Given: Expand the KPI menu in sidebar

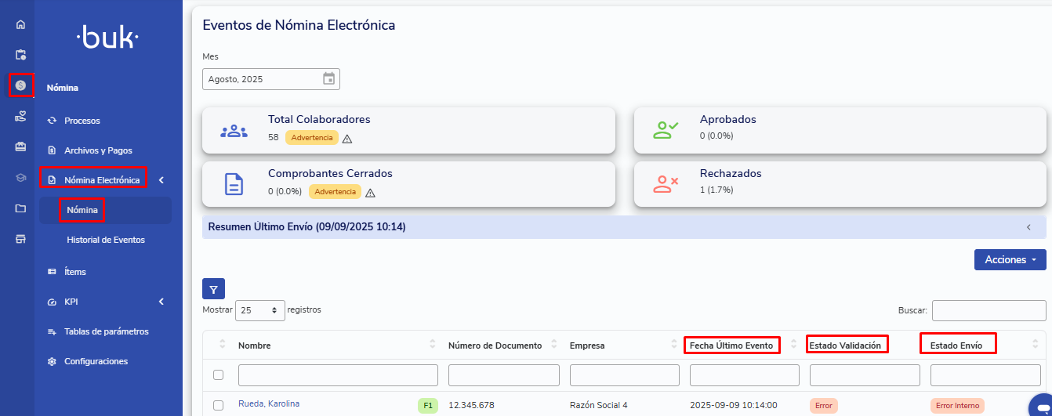Looking at the screenshot, I should (161, 302).
